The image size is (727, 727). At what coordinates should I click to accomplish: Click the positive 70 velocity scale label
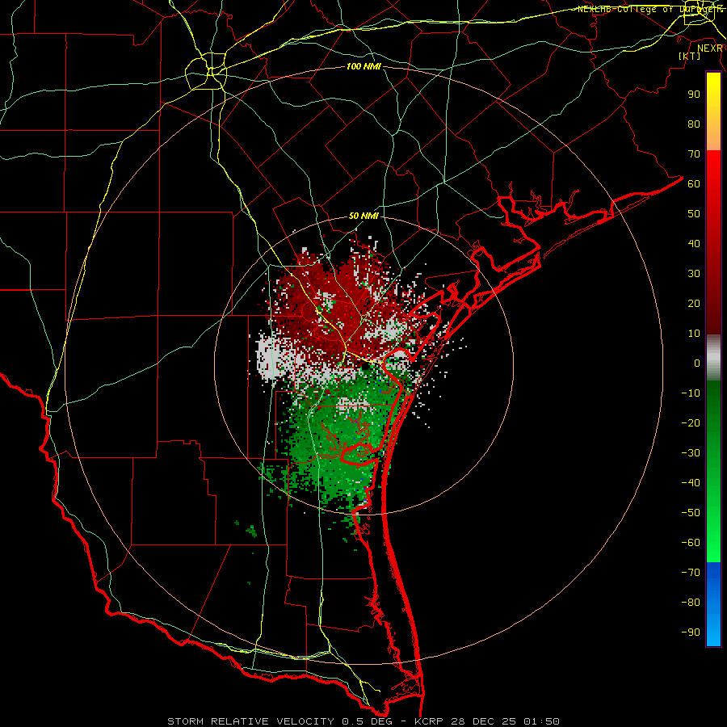pyautogui.click(x=694, y=154)
